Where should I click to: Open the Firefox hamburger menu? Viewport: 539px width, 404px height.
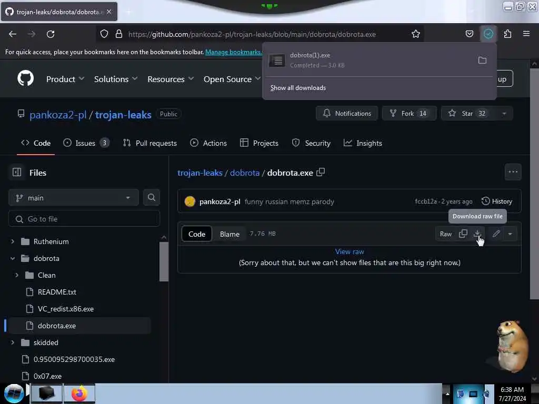click(526, 34)
